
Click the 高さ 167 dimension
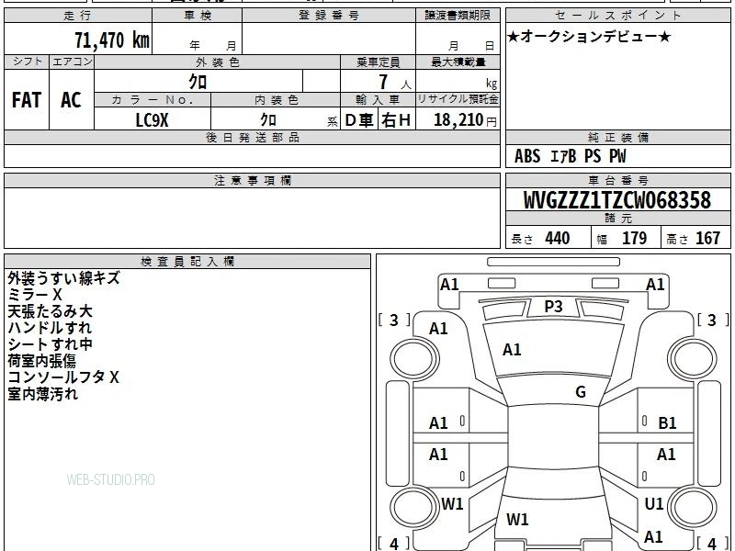(693, 238)
